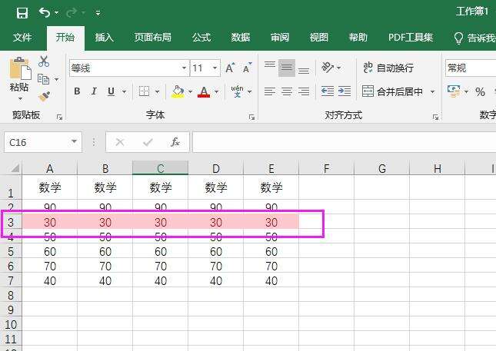Image resolution: width=496 pixels, height=351 pixels.
Task: Apply red font color button
Action: pos(204,91)
